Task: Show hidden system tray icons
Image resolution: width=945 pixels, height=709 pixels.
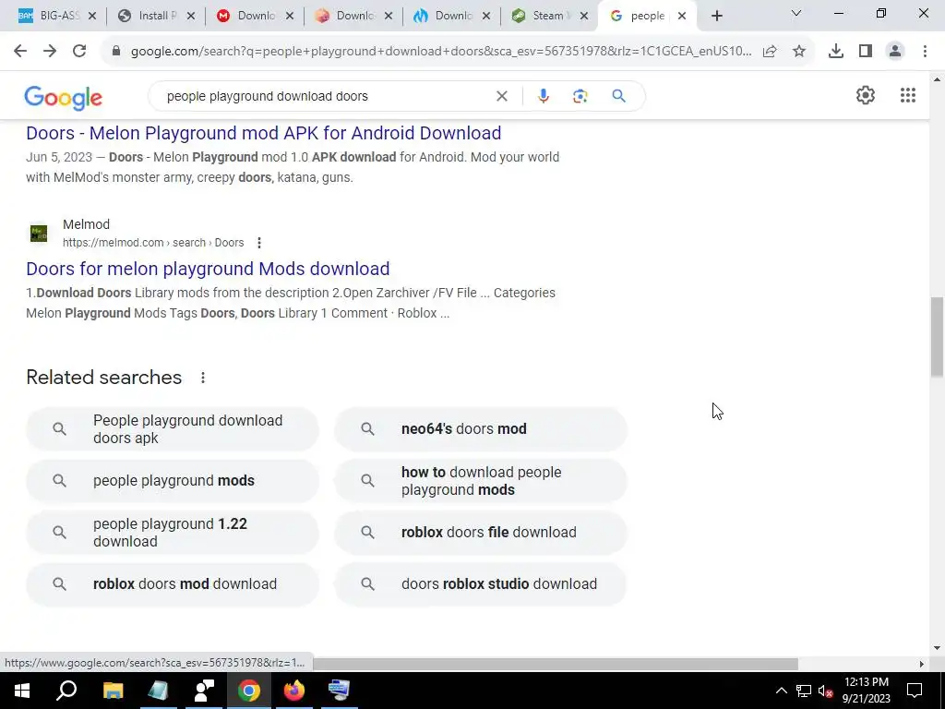Action: tap(781, 691)
